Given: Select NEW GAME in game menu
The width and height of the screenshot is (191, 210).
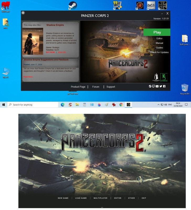Looking at the screenshot, I should coord(63,198).
